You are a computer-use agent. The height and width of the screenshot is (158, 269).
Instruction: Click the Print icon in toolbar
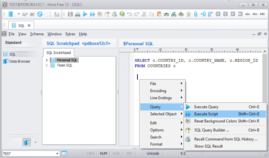[77, 14]
